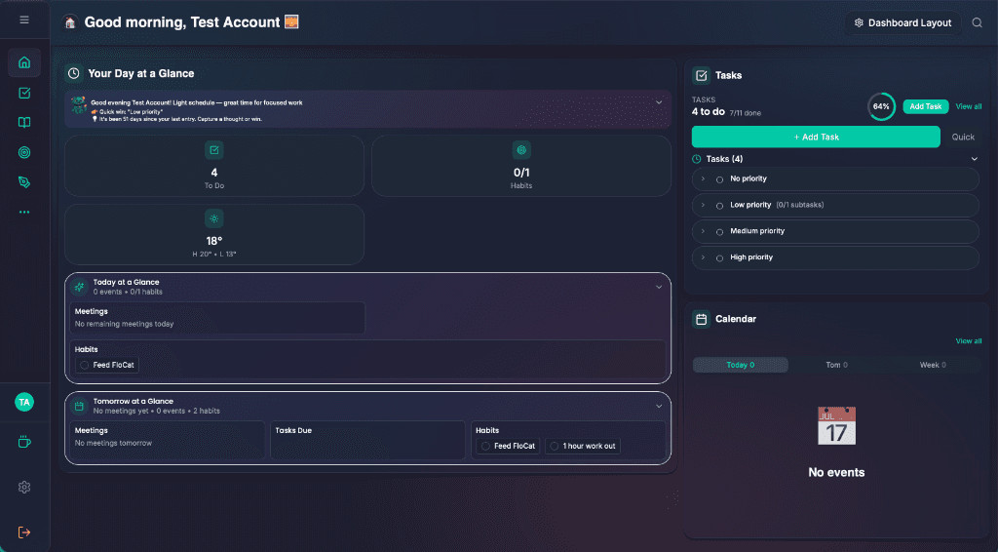Click the '(0/1 subtasks)' label
Screen dimensions: 998x552
point(799,205)
